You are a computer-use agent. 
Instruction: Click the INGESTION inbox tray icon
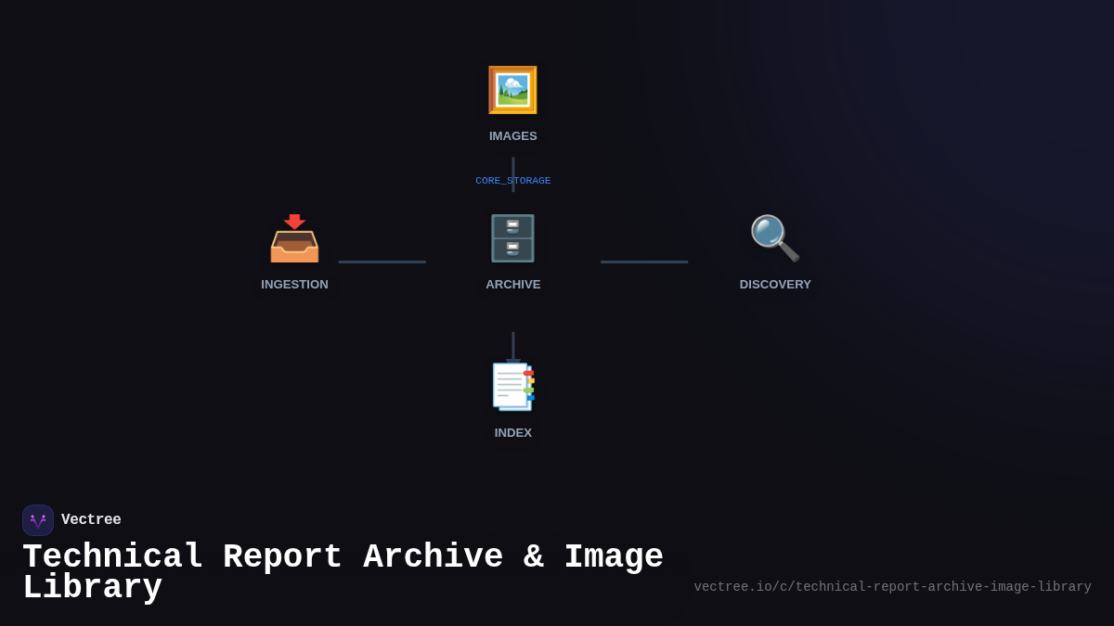[294, 241]
